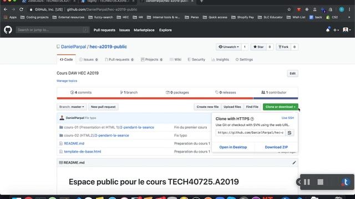Bookmark this page with star

(x=289, y=9)
